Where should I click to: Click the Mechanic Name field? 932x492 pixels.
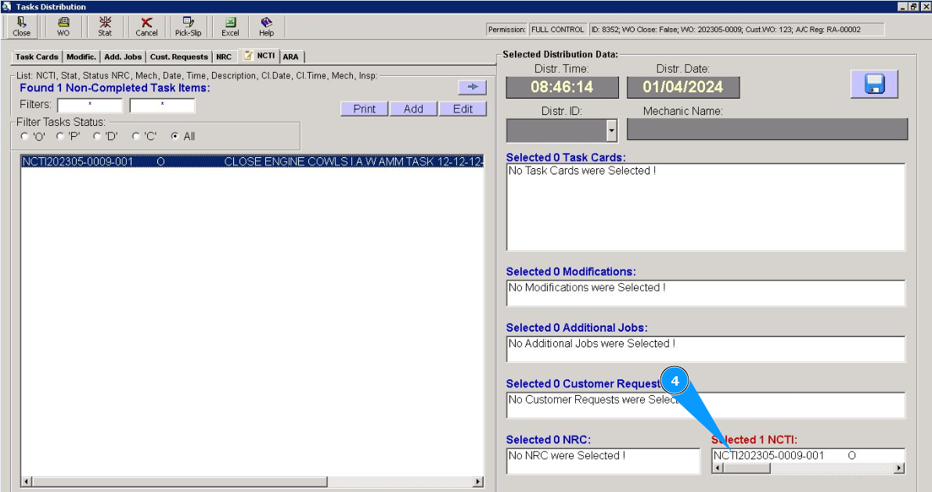click(x=768, y=129)
